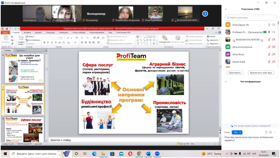Select slide 6 thumbnail in slide panel
This screenshot has height=158, width=280.
24,68
